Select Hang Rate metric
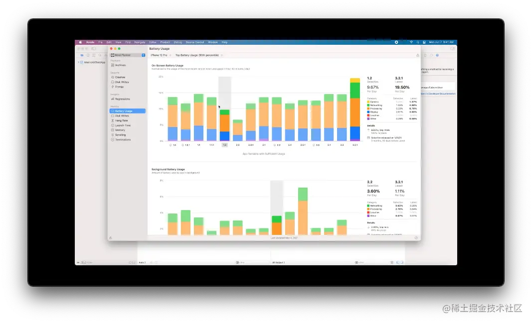 pyautogui.click(x=121, y=120)
